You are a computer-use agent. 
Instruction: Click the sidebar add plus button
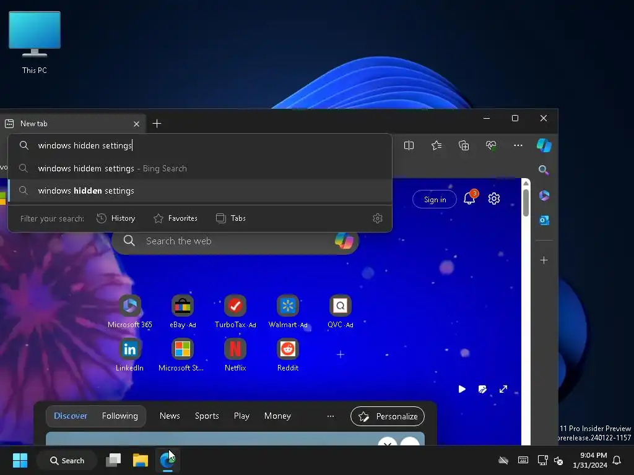544,260
